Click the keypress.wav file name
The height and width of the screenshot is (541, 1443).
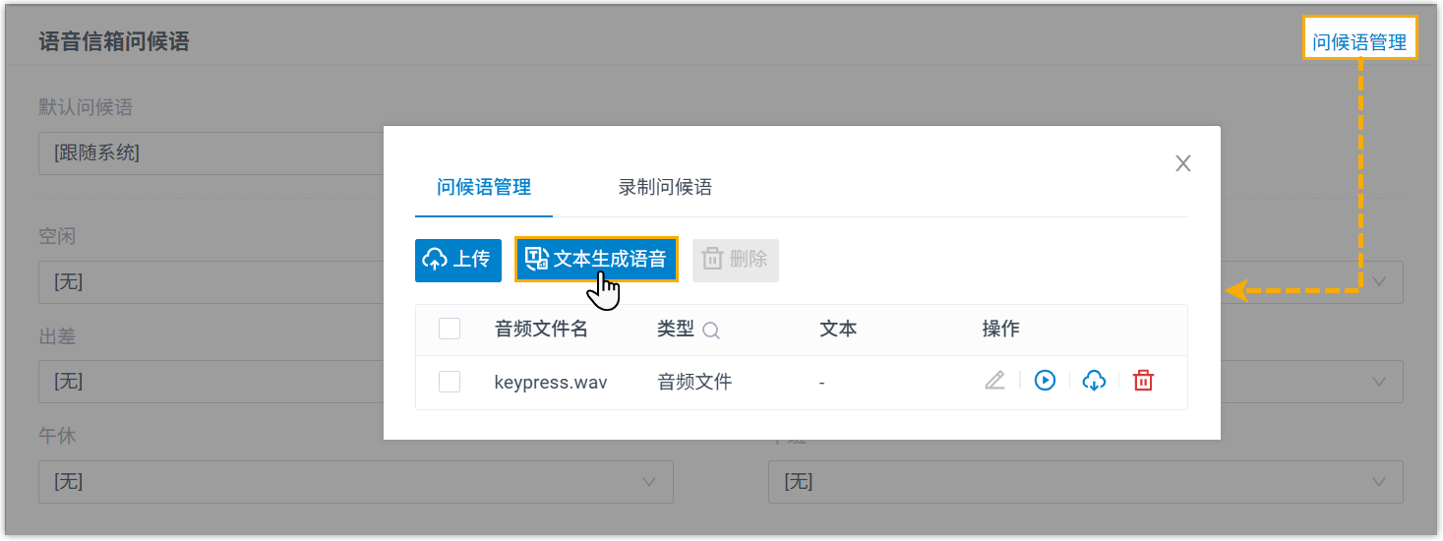coord(550,382)
